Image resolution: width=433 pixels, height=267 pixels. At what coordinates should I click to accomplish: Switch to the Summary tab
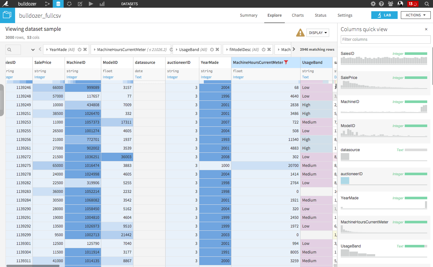248,15
